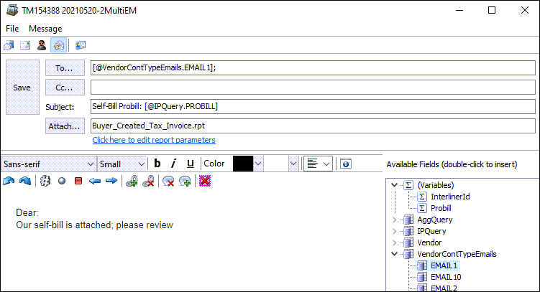Click the To... button
Screen dimensions: 540x292
click(65, 68)
